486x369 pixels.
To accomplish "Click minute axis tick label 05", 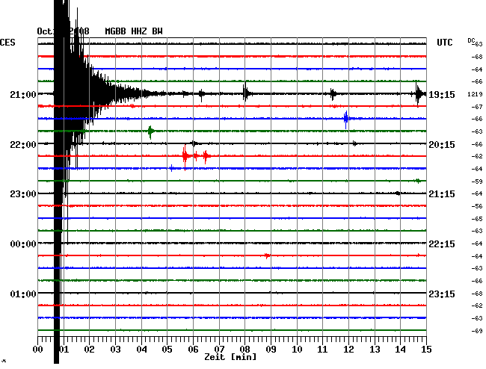I will pyautogui.click(x=167, y=350).
